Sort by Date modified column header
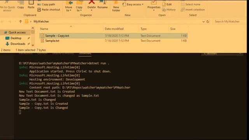 (114, 29)
